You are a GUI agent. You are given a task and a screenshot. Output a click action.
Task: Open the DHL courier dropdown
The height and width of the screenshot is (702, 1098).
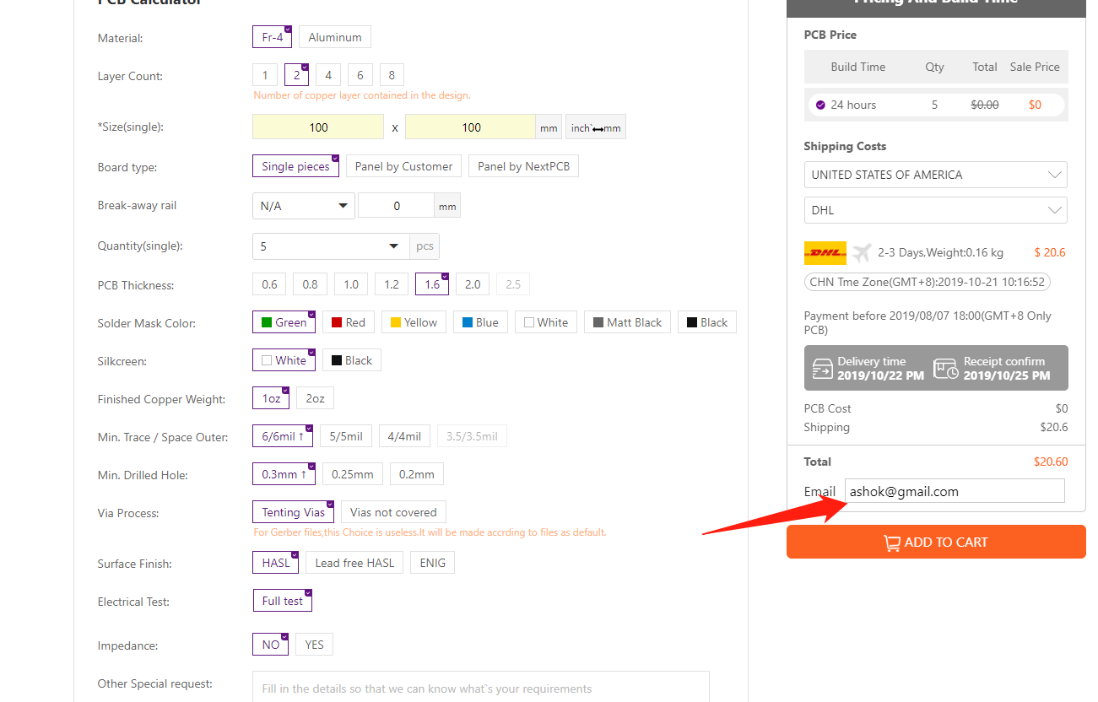(x=935, y=210)
